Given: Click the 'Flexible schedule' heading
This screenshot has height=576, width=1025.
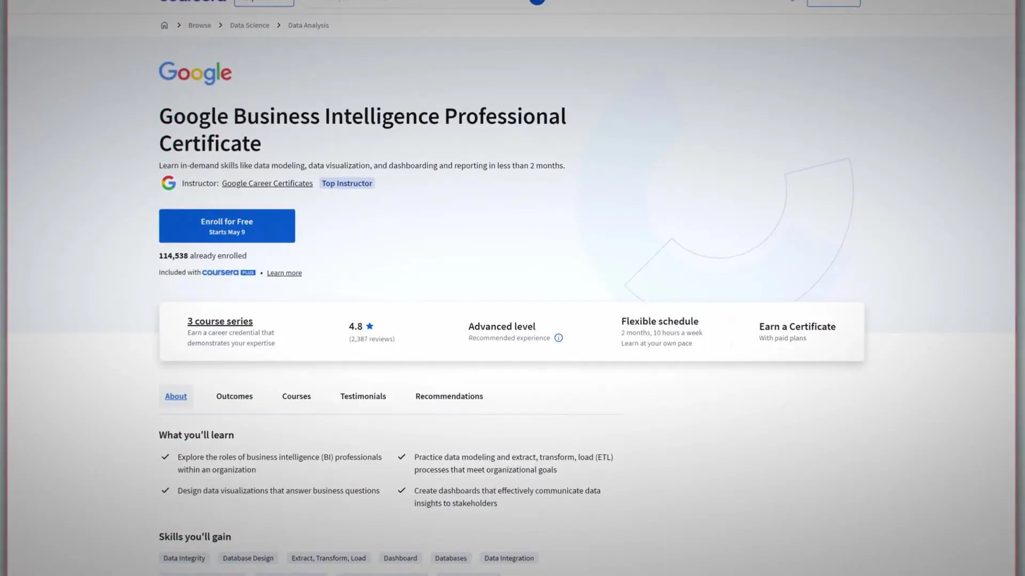Looking at the screenshot, I should (x=660, y=321).
